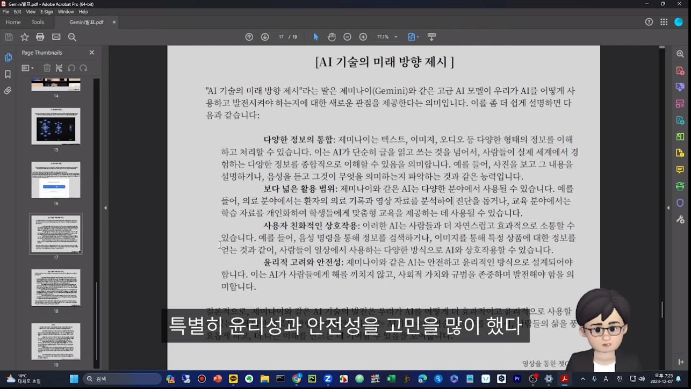This screenshot has width=691, height=389.
Task: Delete selected page trash icon
Action: click(x=47, y=68)
